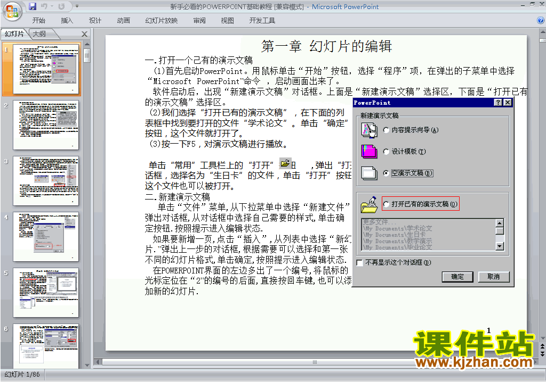
Task: Click the thumbnail pane scrollbar handle
Action: coord(87,56)
